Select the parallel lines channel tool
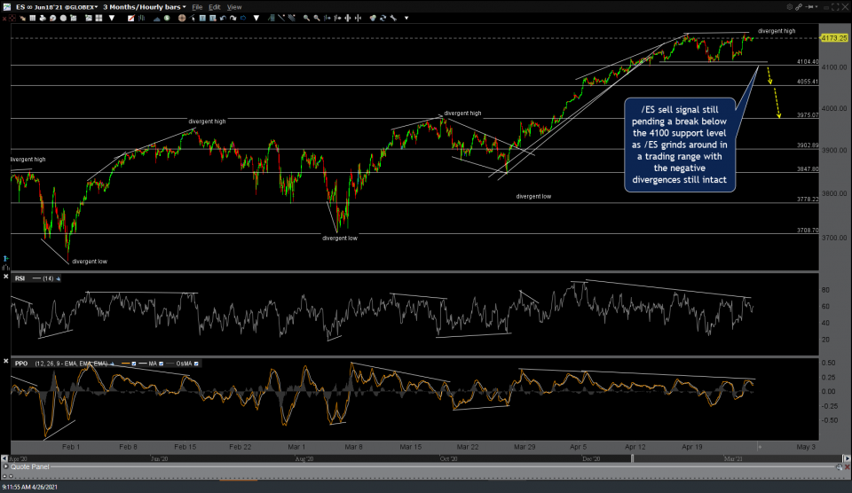 [291, 18]
